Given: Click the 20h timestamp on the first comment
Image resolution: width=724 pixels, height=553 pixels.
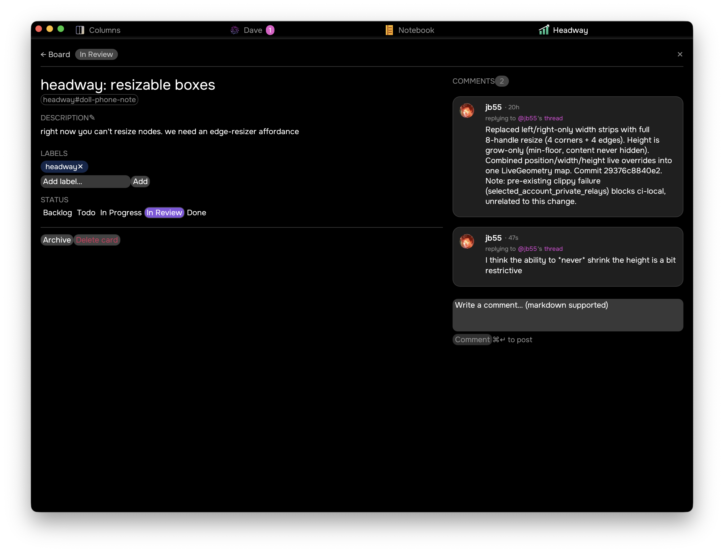Looking at the screenshot, I should [x=513, y=107].
